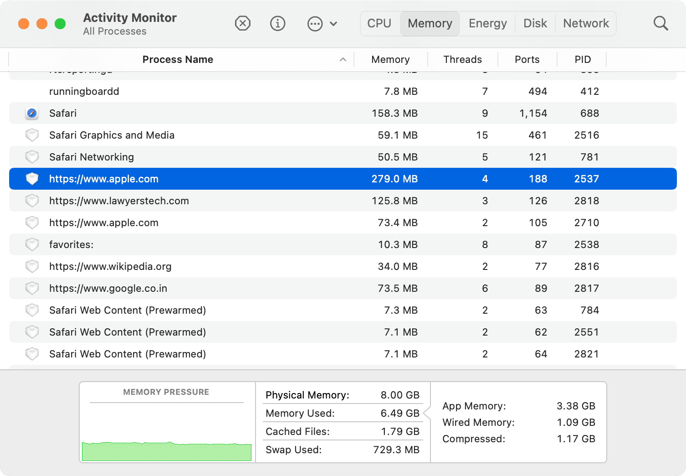This screenshot has height=476, width=686.
Task: Click shield icon beside wikipedia.org process
Action: click(x=32, y=266)
